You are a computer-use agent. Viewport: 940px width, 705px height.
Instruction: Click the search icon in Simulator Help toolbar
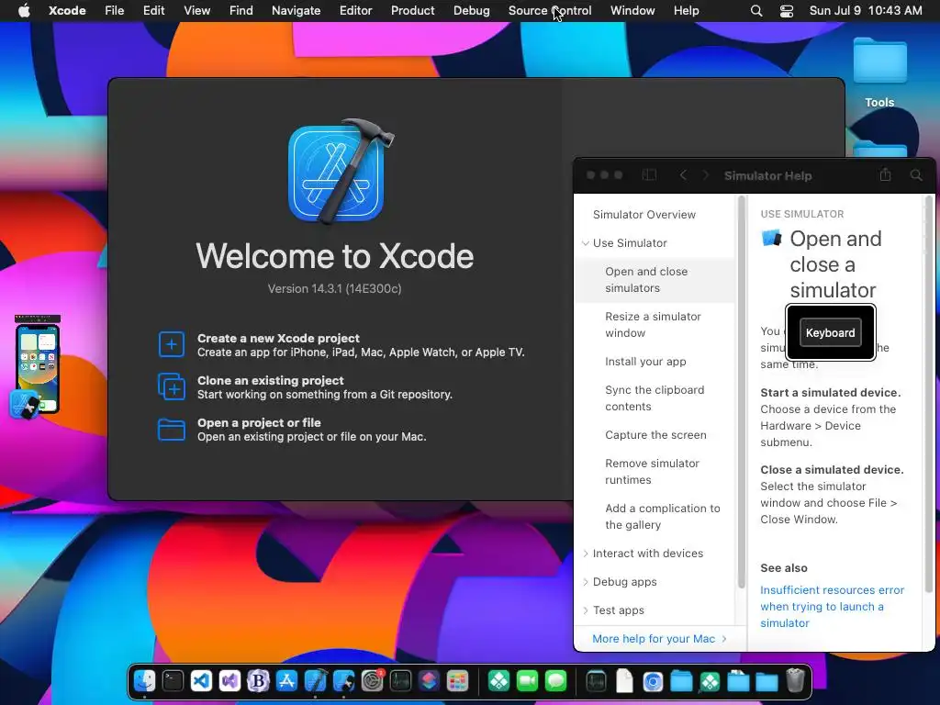coord(916,175)
